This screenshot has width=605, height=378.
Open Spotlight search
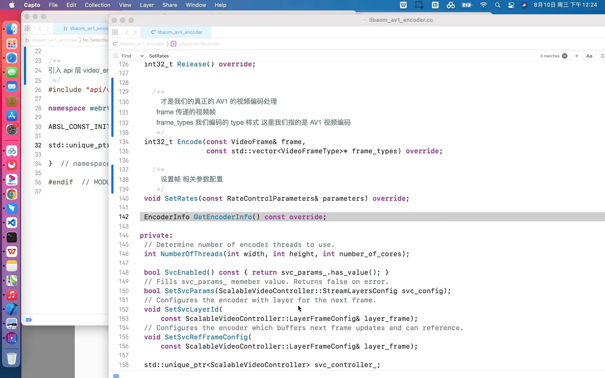[498, 5]
